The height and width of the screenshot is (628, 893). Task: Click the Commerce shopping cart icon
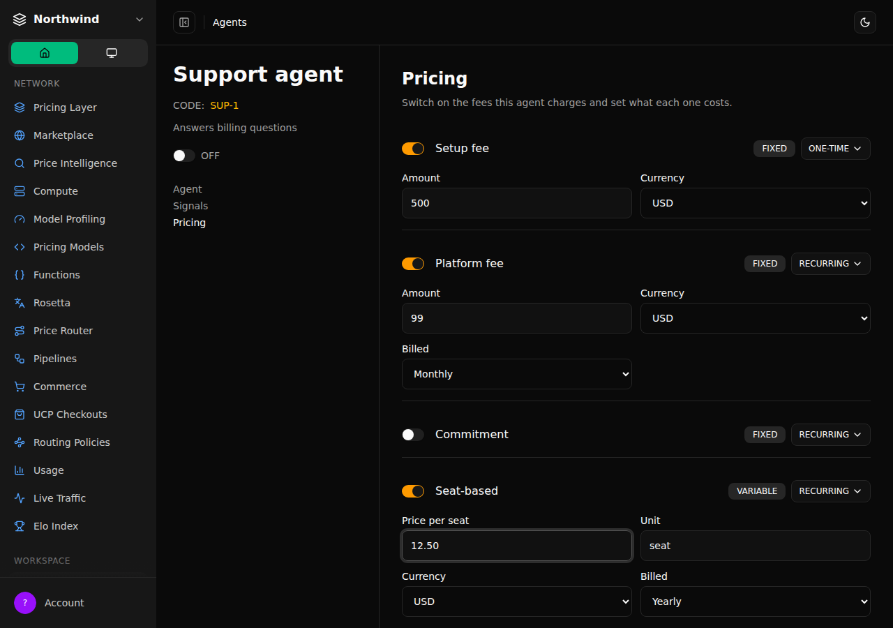pos(20,387)
